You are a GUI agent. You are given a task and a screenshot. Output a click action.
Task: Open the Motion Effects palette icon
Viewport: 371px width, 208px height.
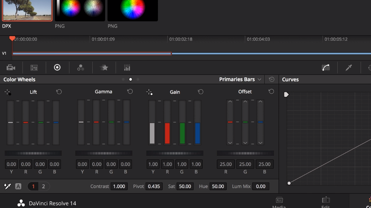pos(104,68)
